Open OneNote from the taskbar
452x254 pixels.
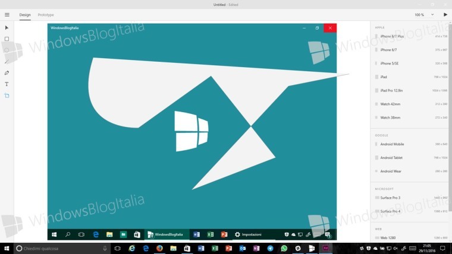[x=256, y=248]
